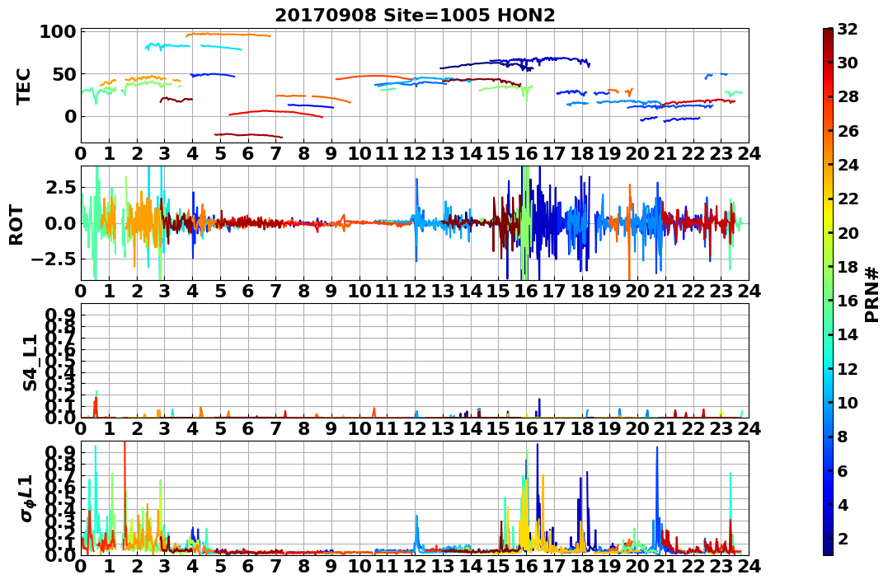Click hour 6 tick under the S4_L1 plot
This screenshot has height=584, width=888.
(248, 428)
